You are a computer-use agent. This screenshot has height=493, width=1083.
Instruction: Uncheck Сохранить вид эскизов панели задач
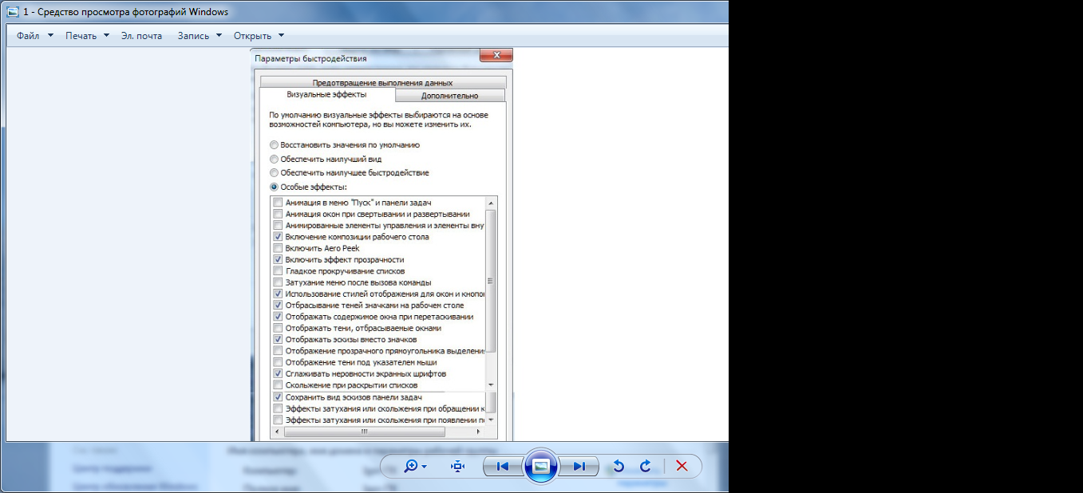point(278,396)
